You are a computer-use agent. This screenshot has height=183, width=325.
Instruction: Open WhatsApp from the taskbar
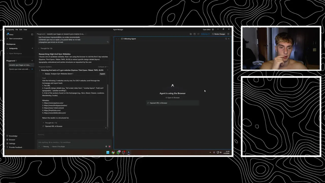118,152
